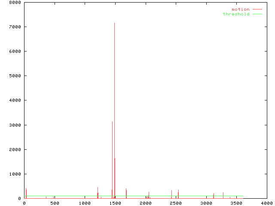Click the y-axis label 7000
This screenshot has width=275, height=206.
pyautogui.click(x=15, y=27)
